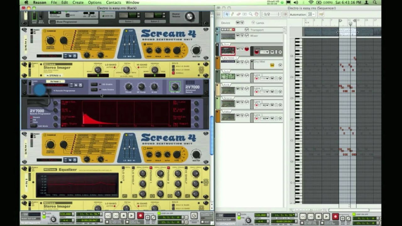Click play in the rack window transport
This screenshot has width=402, height=226.
pyautogui.click(x=131, y=216)
